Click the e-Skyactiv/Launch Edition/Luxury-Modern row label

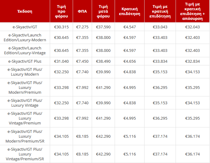click(x=25, y=38)
